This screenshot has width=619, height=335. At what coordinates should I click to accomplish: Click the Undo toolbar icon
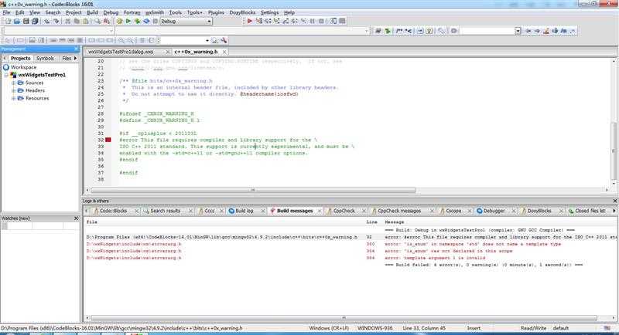[47, 22]
